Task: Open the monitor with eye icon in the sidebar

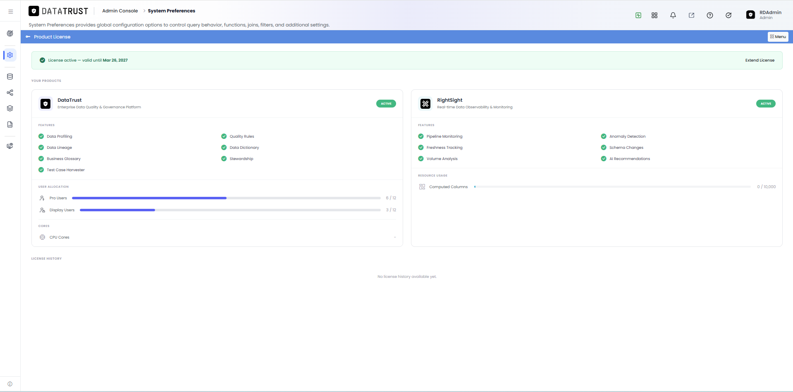Action: pos(10,146)
